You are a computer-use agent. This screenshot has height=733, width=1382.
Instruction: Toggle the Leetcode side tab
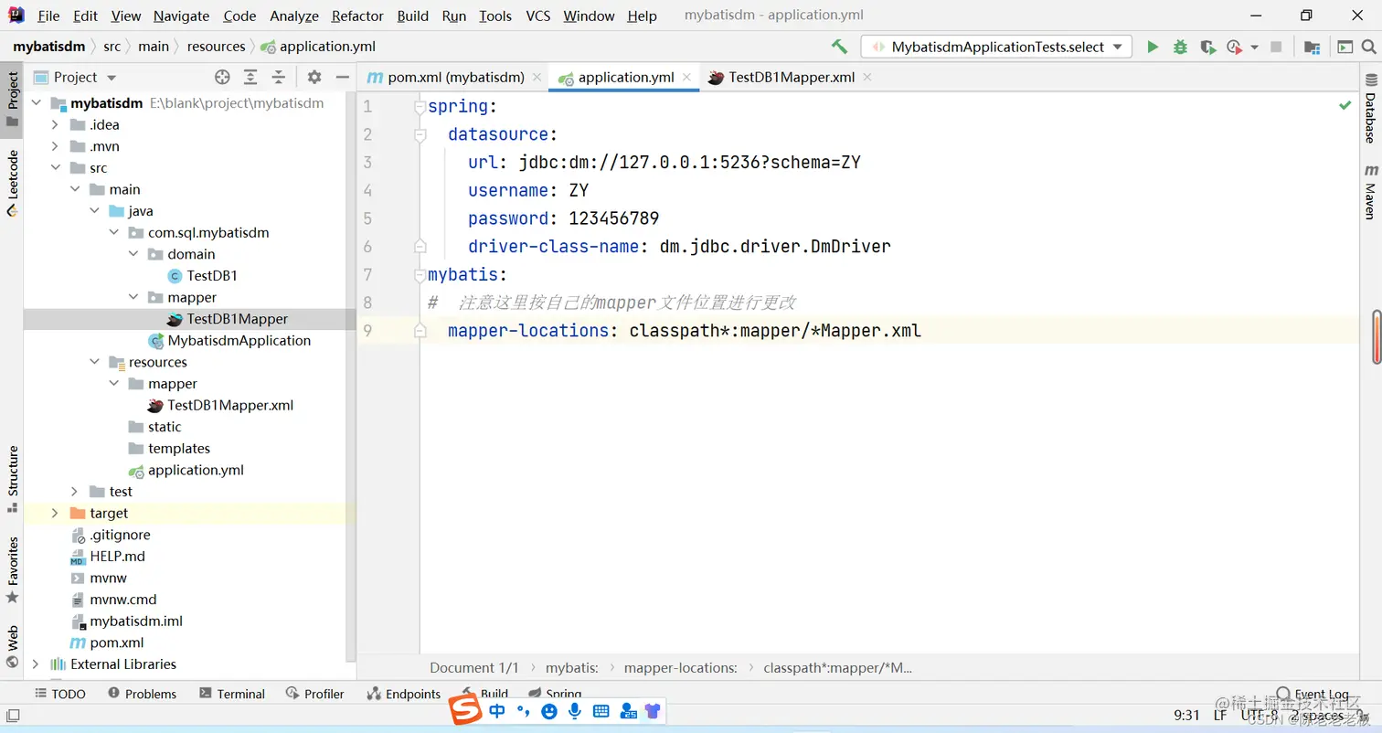coord(12,183)
